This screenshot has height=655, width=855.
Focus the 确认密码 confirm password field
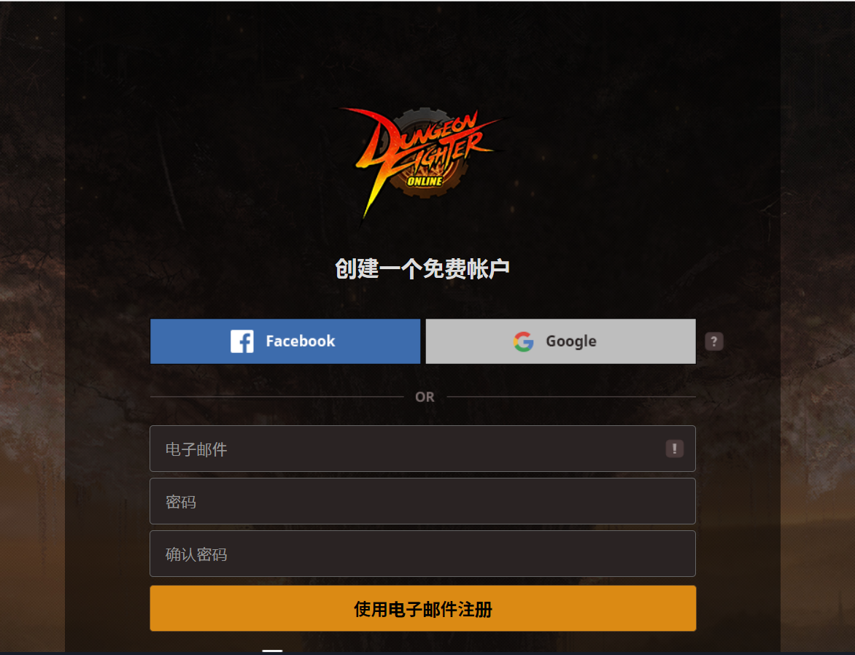422,554
